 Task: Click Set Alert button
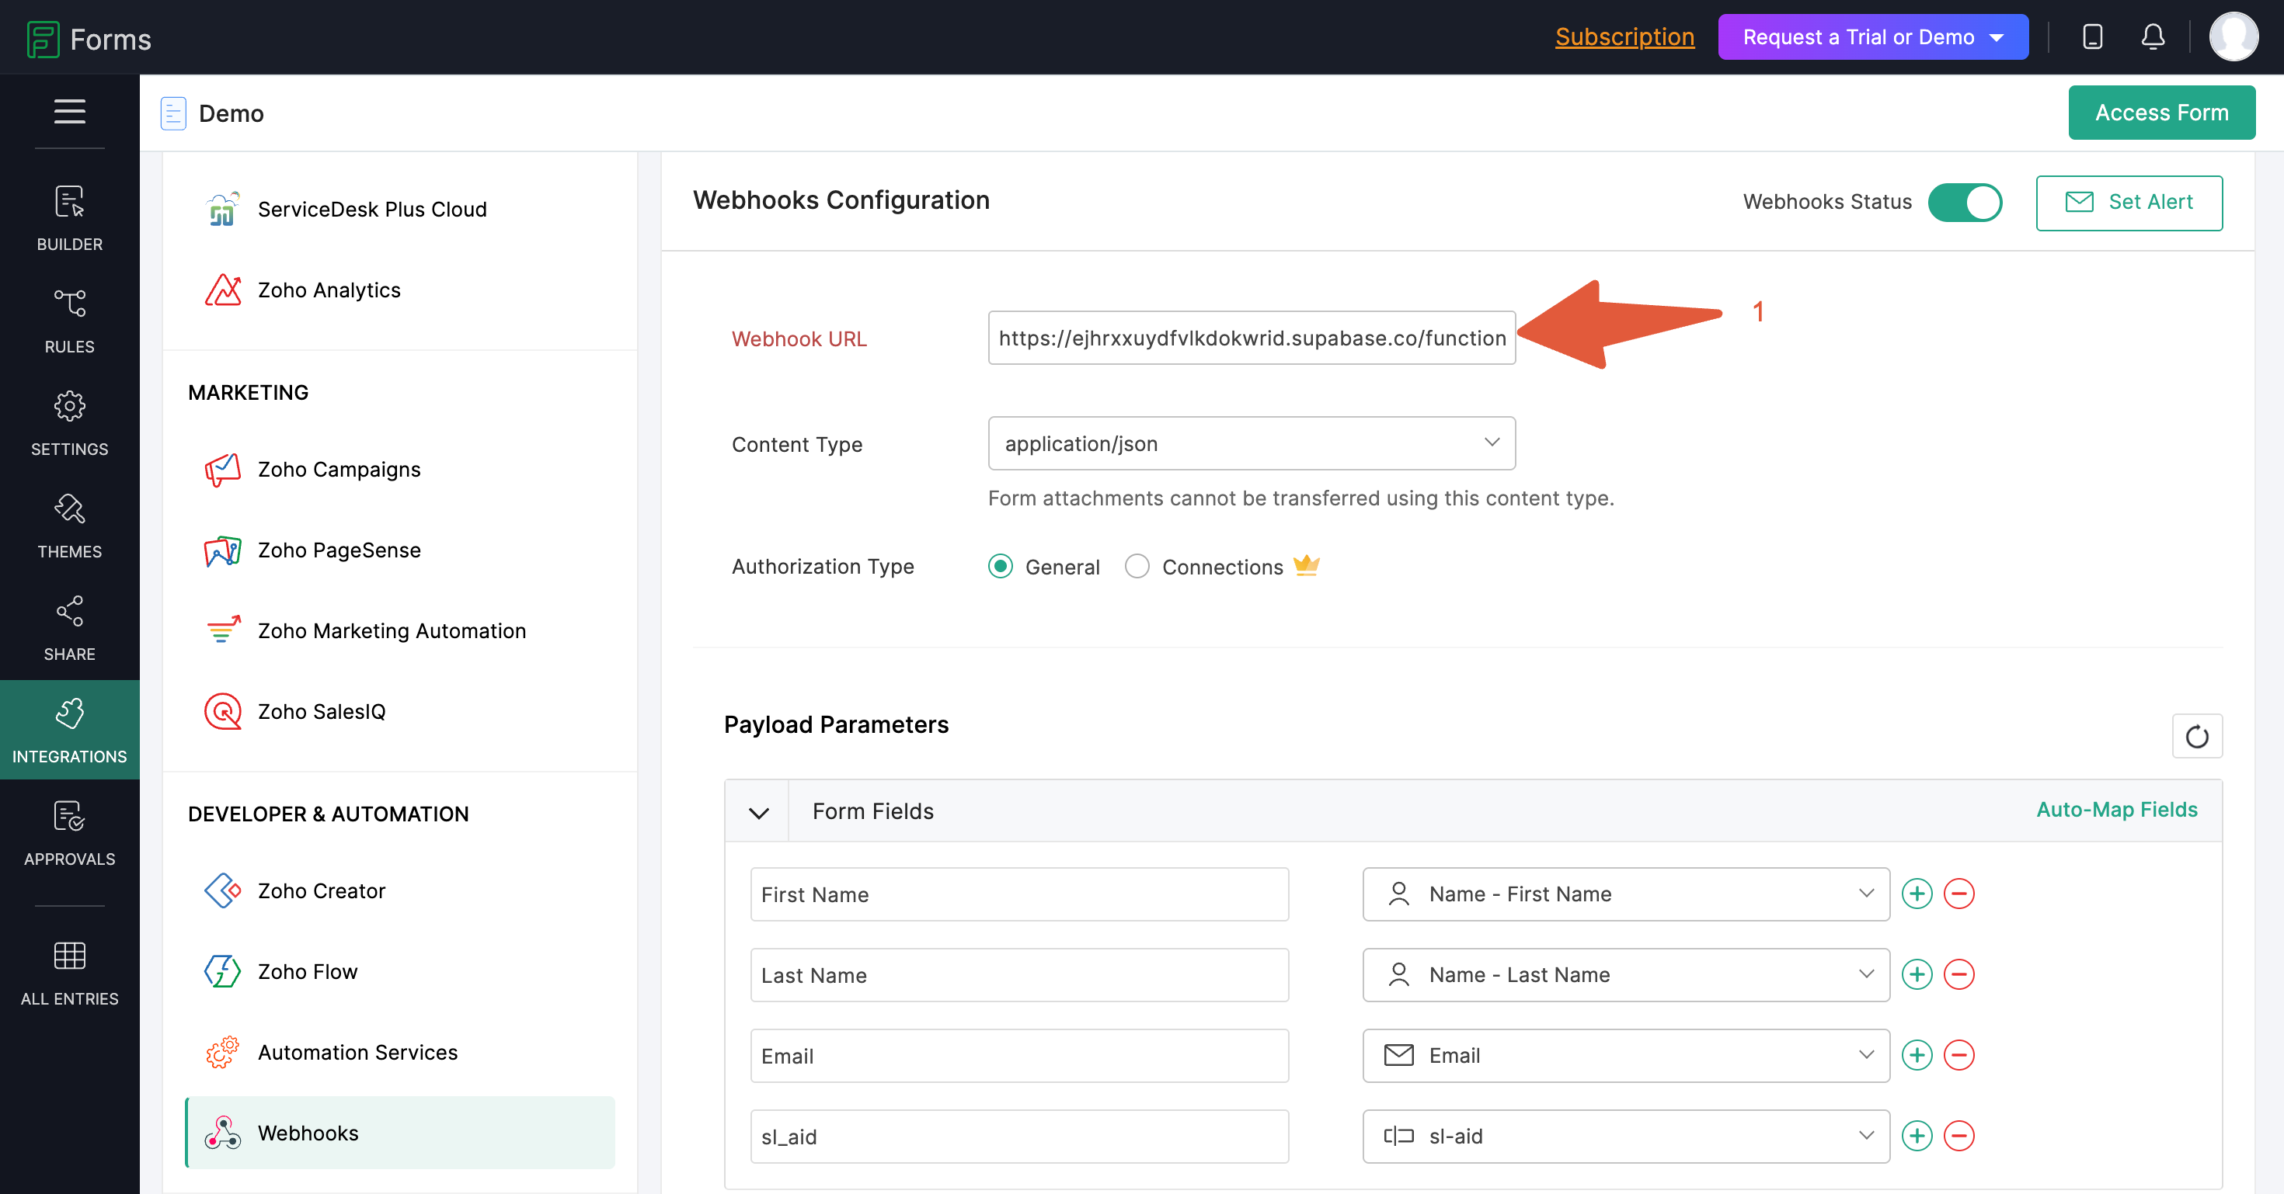click(2129, 203)
